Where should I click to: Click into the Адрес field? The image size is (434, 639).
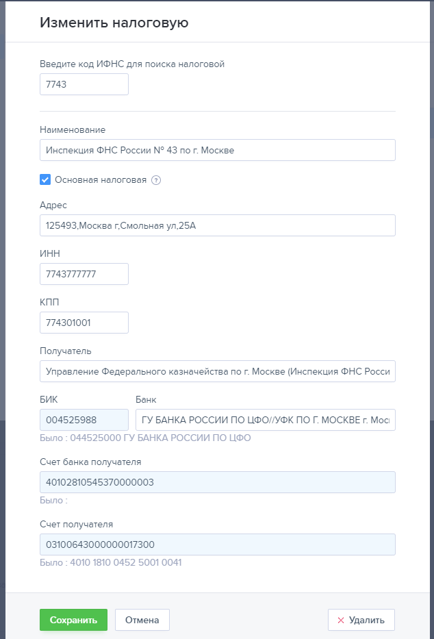[x=218, y=225]
